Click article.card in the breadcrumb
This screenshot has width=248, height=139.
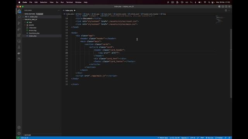[134, 14]
